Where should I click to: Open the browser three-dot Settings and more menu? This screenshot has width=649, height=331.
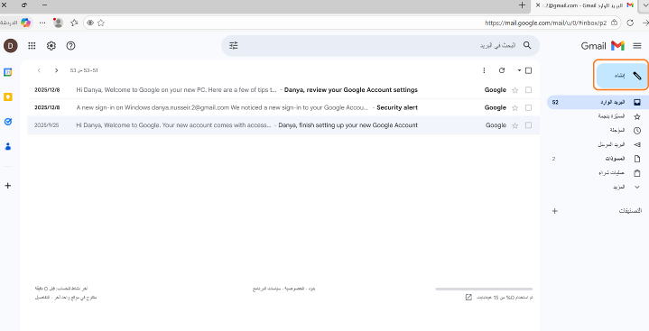pos(42,23)
